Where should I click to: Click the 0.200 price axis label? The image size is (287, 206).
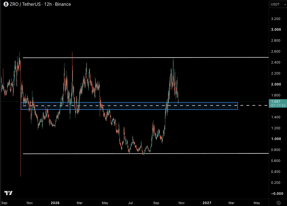pos(276,183)
